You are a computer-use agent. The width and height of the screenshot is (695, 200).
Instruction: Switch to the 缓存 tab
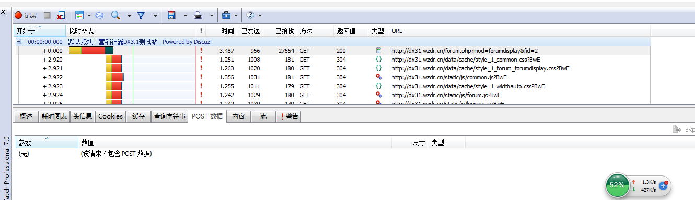click(138, 116)
